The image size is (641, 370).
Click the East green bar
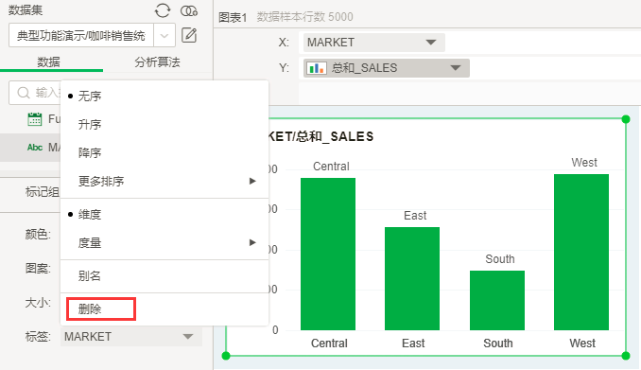click(412, 278)
